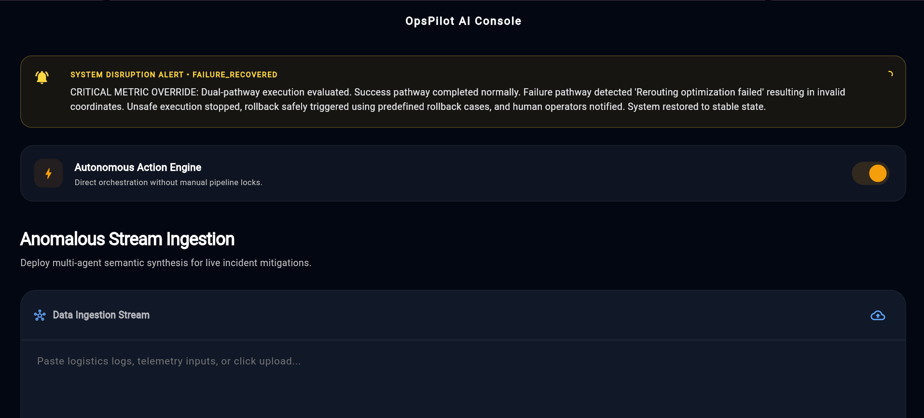The height and width of the screenshot is (418, 924).
Task: Click the Autonomous Action Engine label
Action: [138, 167]
